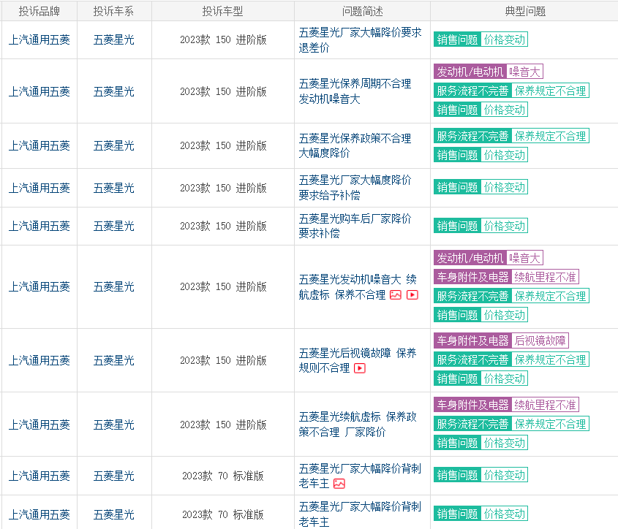Click 保养规定不合理 tag in 保养周期不合理 row
The width and height of the screenshot is (618, 529).
tap(551, 91)
